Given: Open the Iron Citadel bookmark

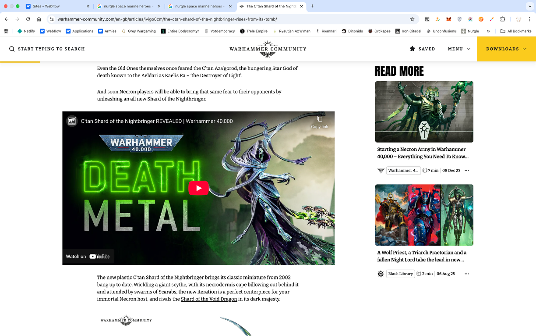Looking at the screenshot, I should [x=408, y=31].
